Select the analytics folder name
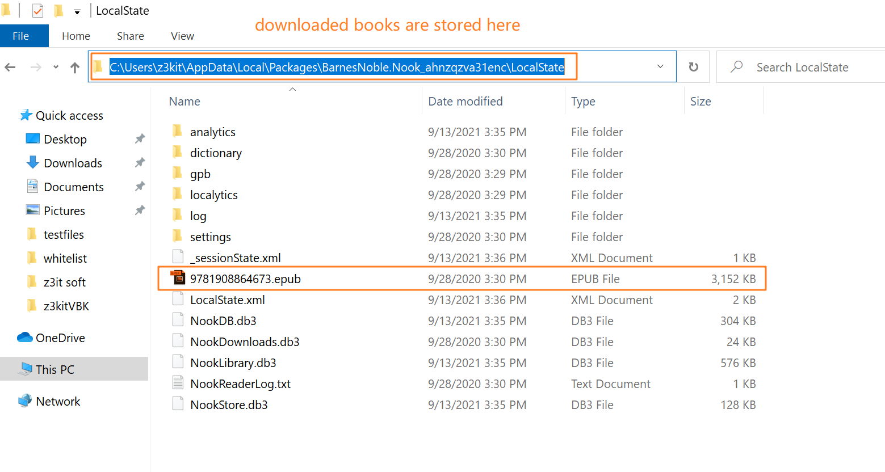The width and height of the screenshot is (885, 472). 212,132
